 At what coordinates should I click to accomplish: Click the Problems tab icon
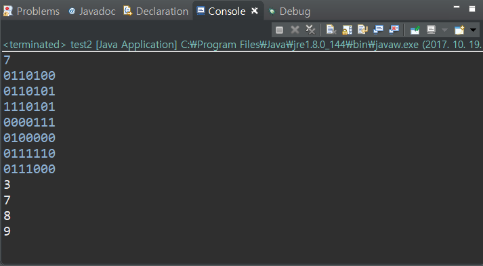(x=7, y=11)
